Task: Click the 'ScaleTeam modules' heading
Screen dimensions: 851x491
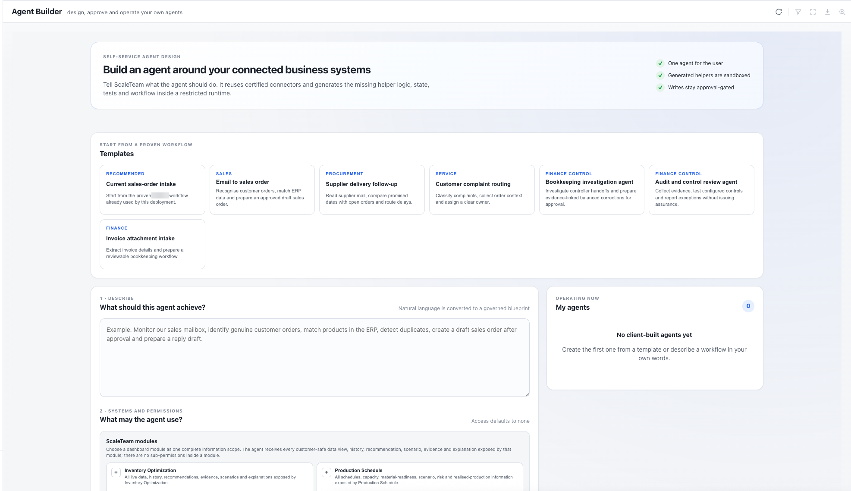Action: click(x=132, y=441)
